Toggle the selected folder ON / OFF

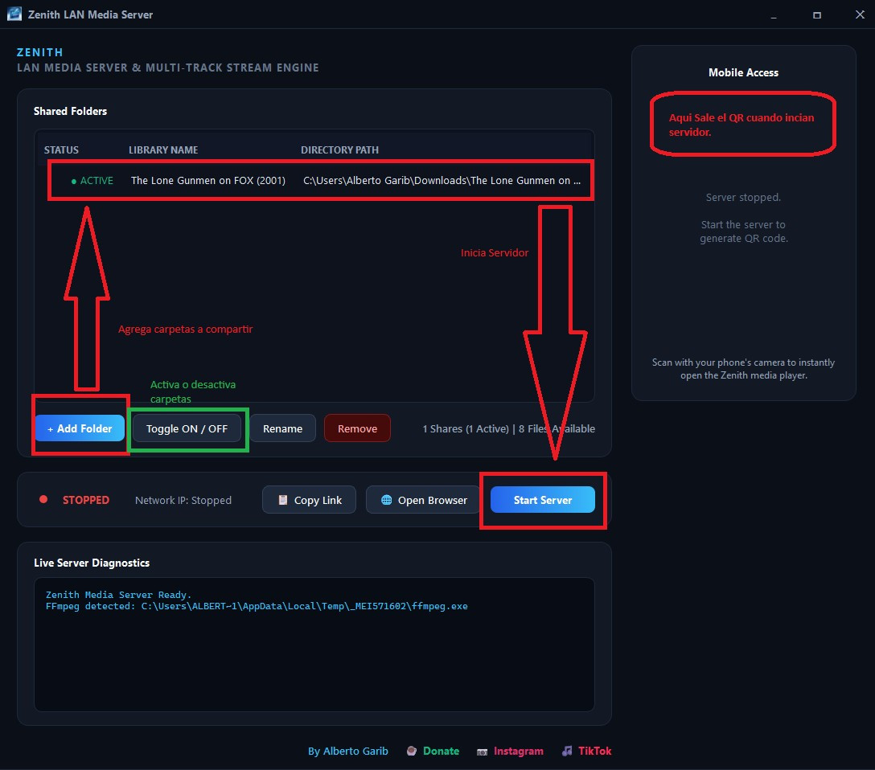pyautogui.click(x=187, y=428)
